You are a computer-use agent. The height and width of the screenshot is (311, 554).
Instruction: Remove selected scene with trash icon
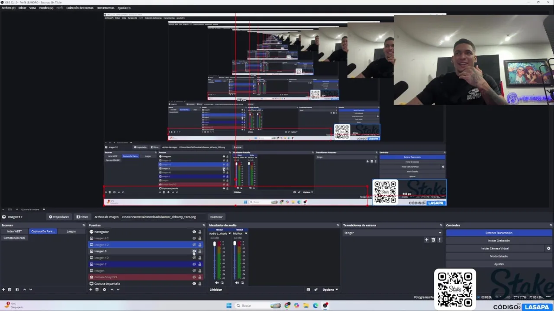(10, 289)
